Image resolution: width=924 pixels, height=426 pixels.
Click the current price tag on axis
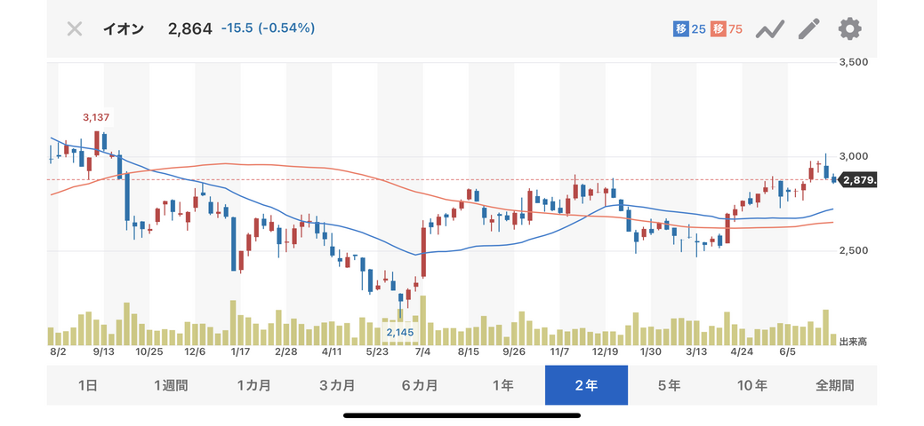pyautogui.click(x=859, y=180)
